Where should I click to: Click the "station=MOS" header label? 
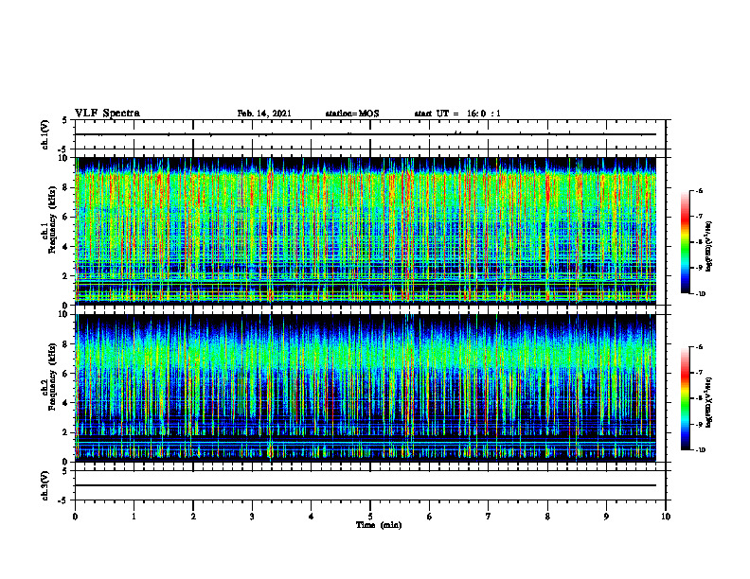point(352,114)
